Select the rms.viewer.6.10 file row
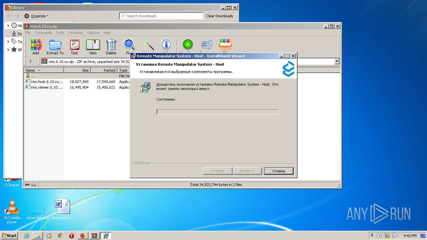427x240 pixels. point(77,87)
